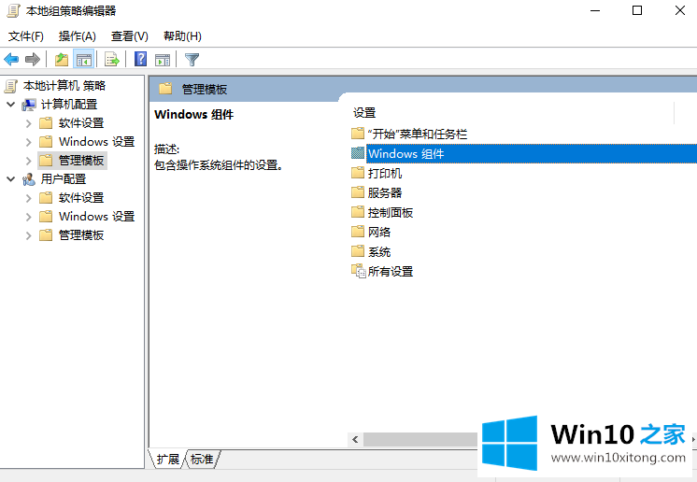Expand 管理模板 under 计算机配置

tap(29, 161)
